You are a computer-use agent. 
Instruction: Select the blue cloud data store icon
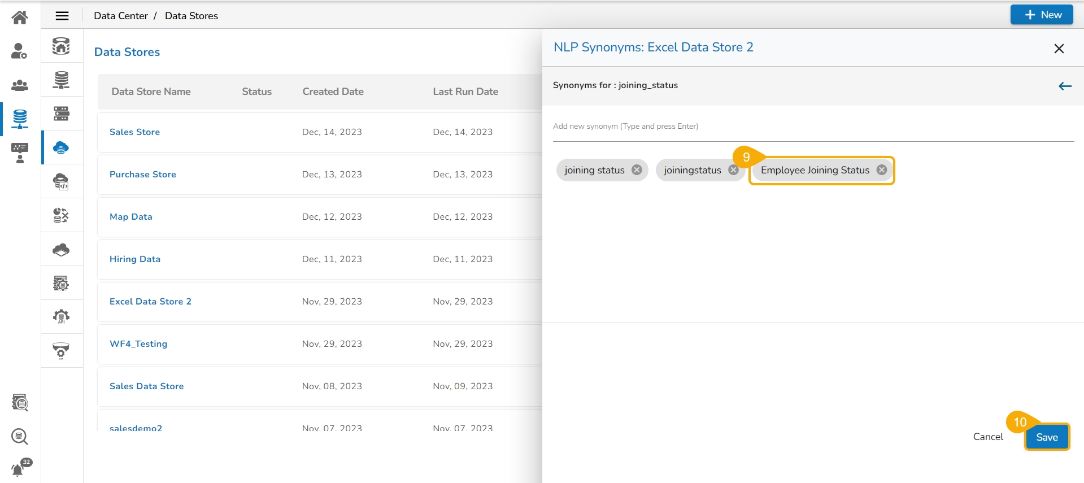click(x=61, y=147)
